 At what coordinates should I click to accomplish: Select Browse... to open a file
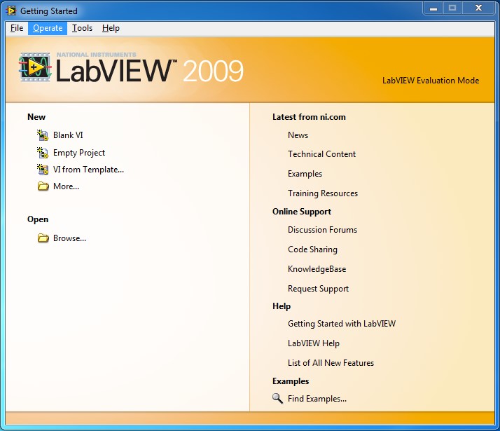(69, 238)
